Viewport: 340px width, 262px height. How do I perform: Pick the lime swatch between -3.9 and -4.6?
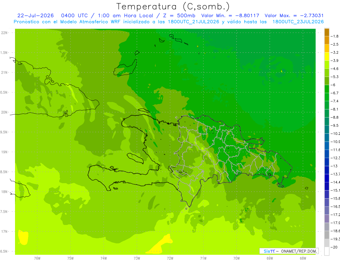coord(327,65)
